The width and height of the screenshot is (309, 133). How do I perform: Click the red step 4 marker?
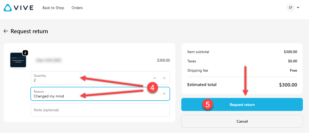[152, 88]
